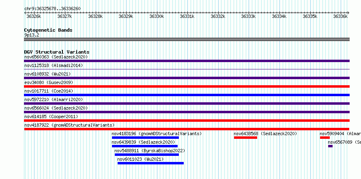This screenshot has width=361, height=179.
Task: Open the nsv6438568 (Sedlazeck2020) label
Action: point(265,134)
